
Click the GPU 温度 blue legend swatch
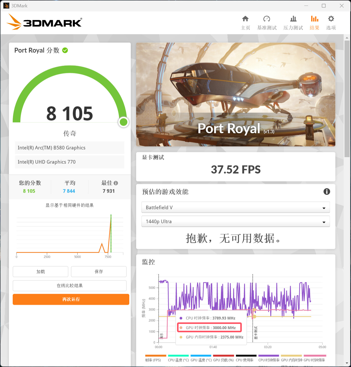[x=201, y=356]
